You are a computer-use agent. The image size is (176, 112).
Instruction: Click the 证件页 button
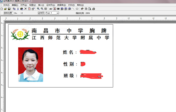(41, 13)
